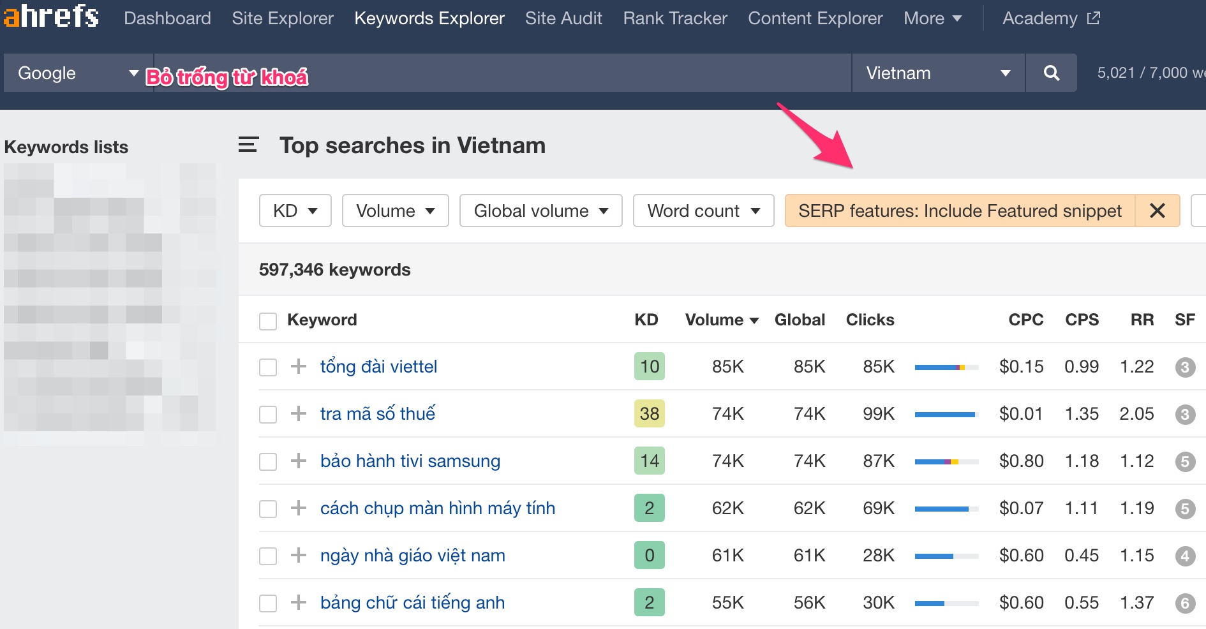Screen dimensions: 1206x629
Task: Open the 'bảo hành tivi samsung' keyword link
Action: pyautogui.click(x=410, y=461)
